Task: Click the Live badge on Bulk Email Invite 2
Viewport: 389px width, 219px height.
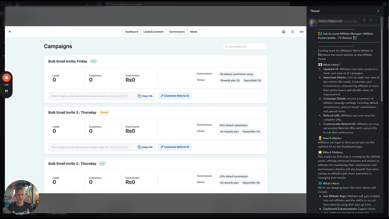Action: tap(102, 163)
